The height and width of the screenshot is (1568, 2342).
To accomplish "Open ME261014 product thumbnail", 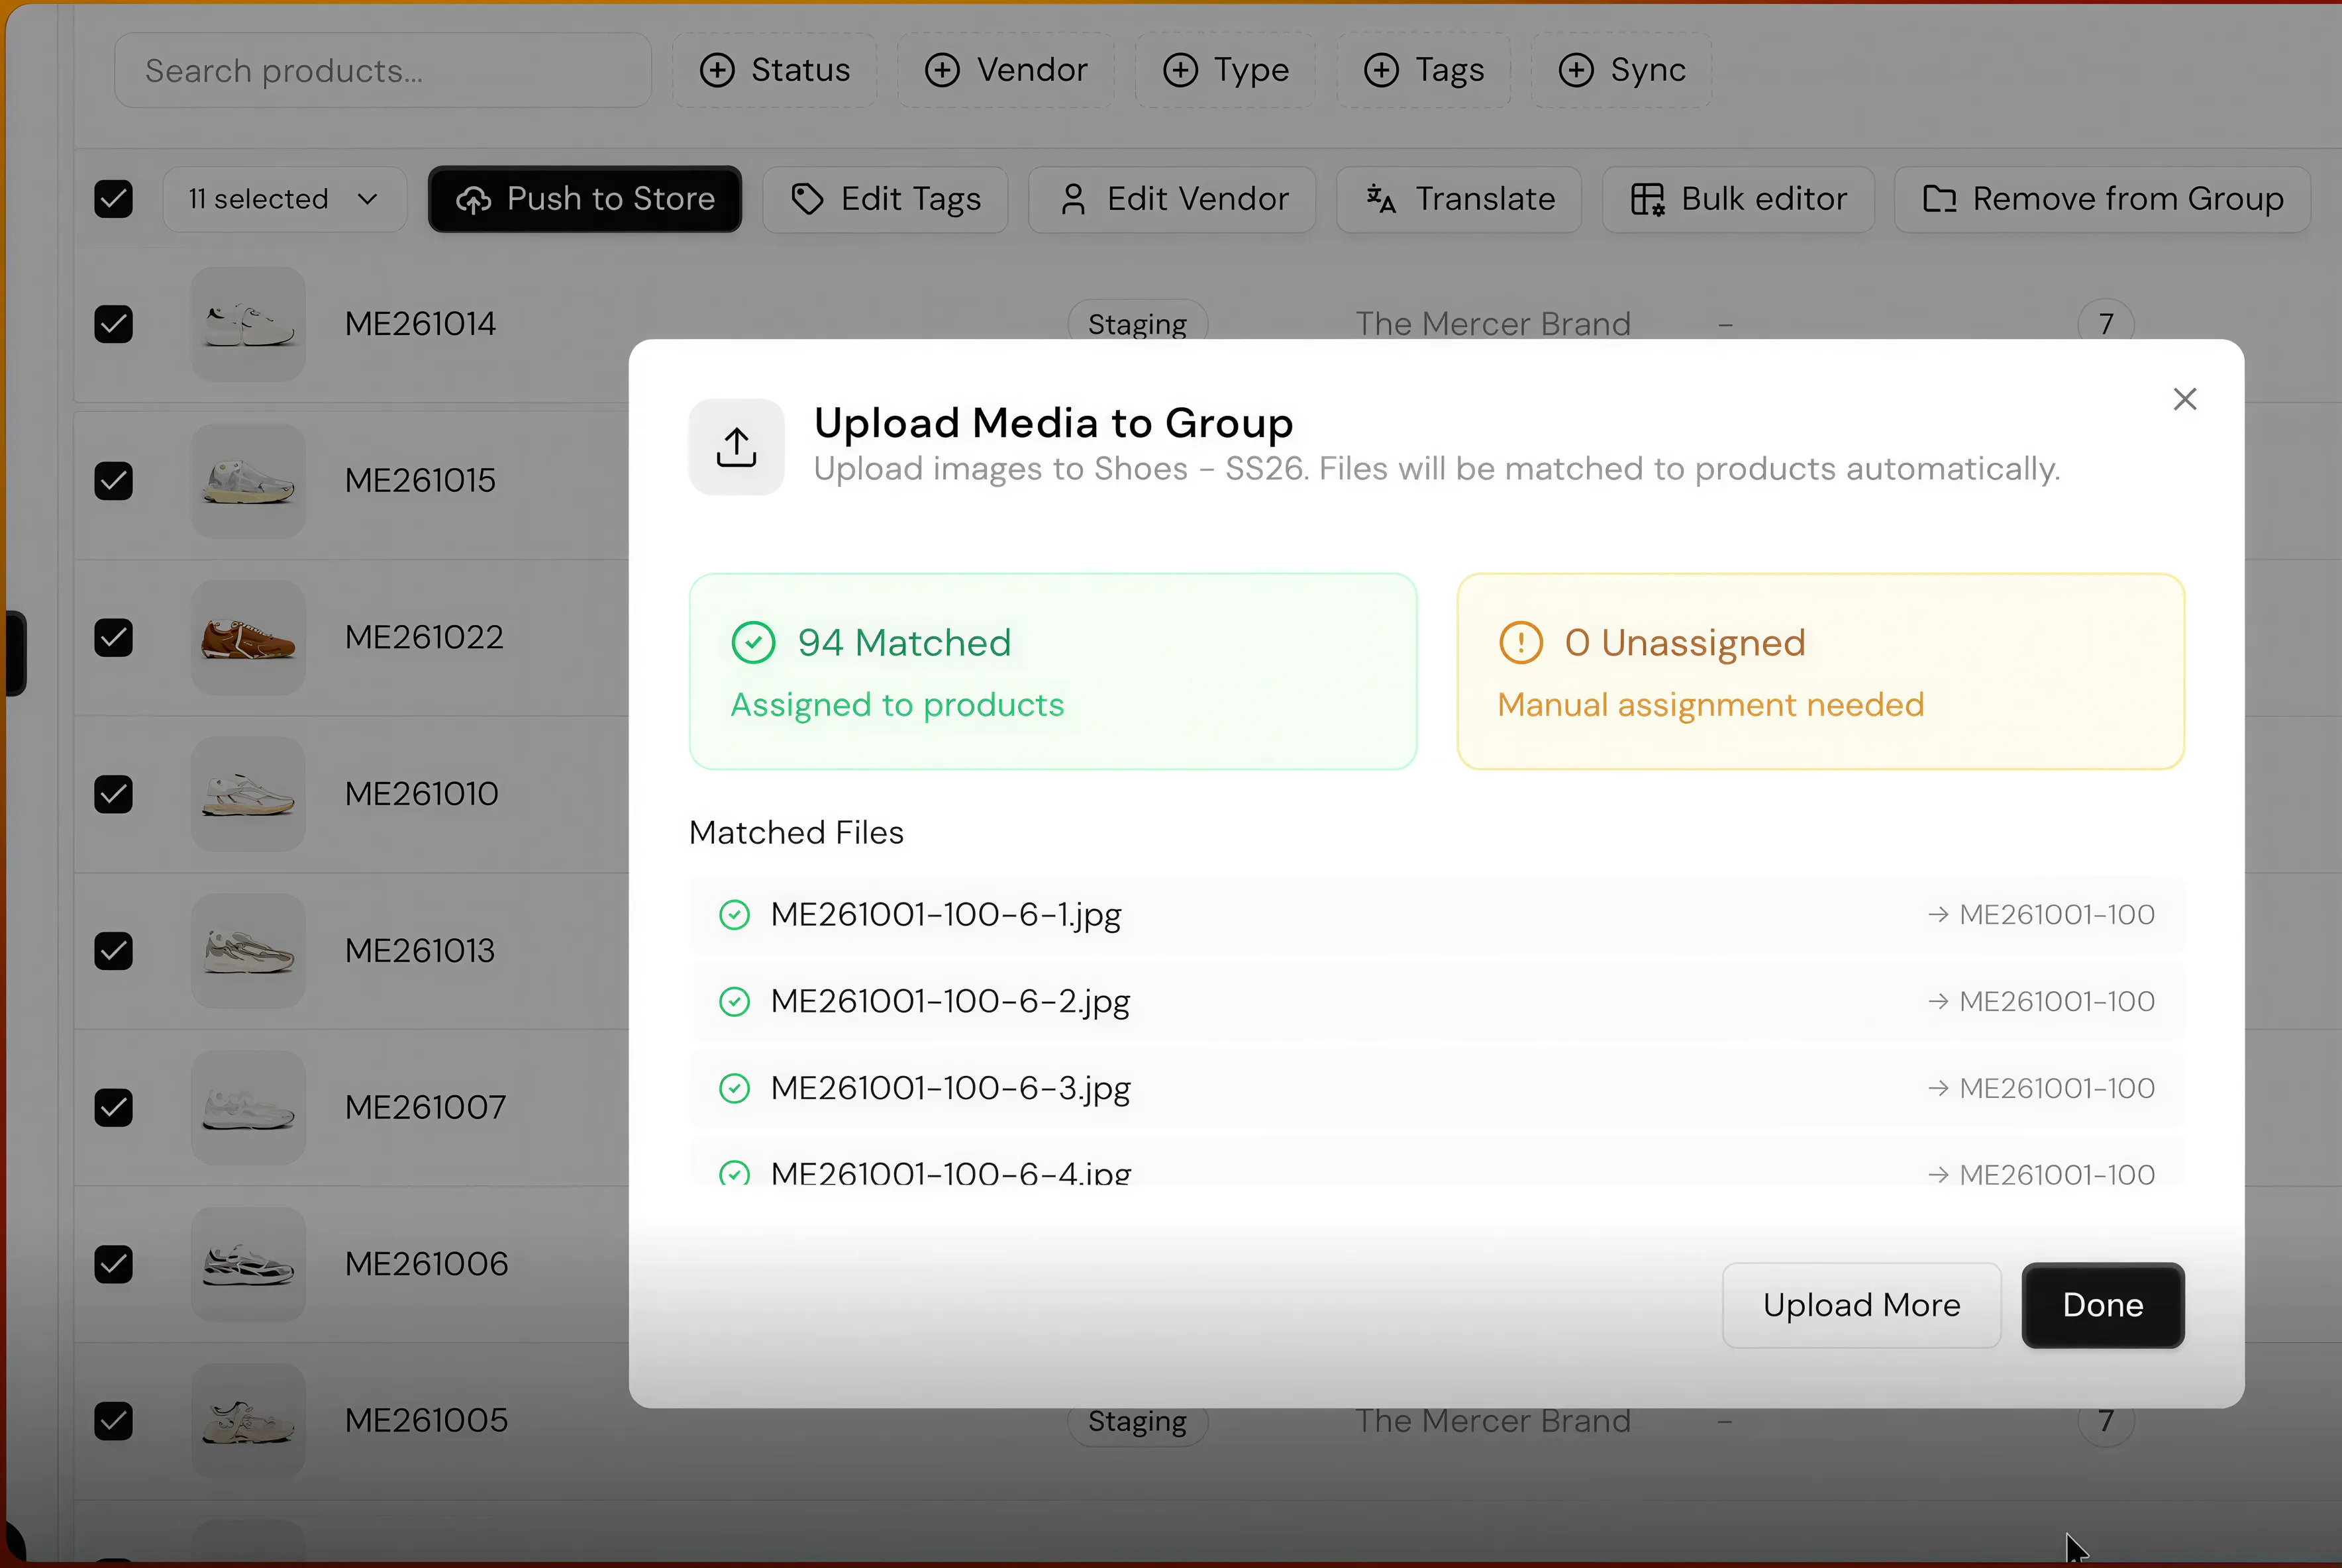I will (248, 324).
